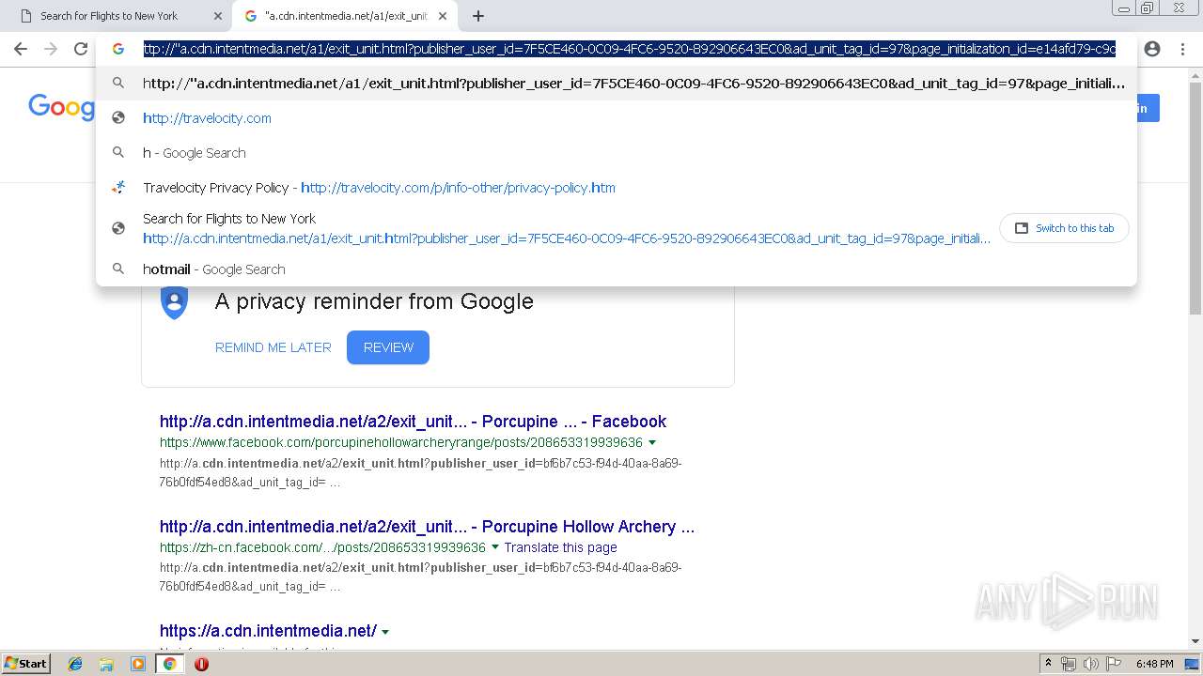Image resolution: width=1203 pixels, height=676 pixels.
Task: Click the red stop-shaped taskbar icon
Action: pos(201,664)
